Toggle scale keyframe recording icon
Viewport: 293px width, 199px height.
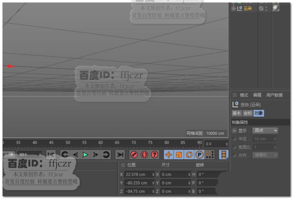179,155
